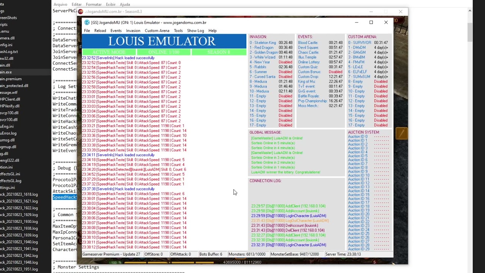Open the Invasion menu

(x=133, y=31)
